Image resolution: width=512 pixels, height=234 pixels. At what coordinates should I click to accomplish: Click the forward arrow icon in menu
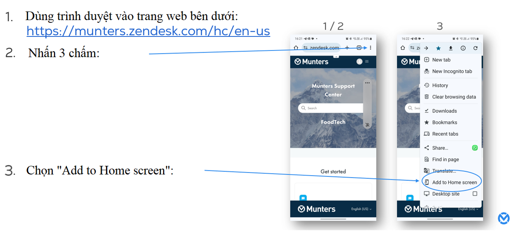pos(426,48)
